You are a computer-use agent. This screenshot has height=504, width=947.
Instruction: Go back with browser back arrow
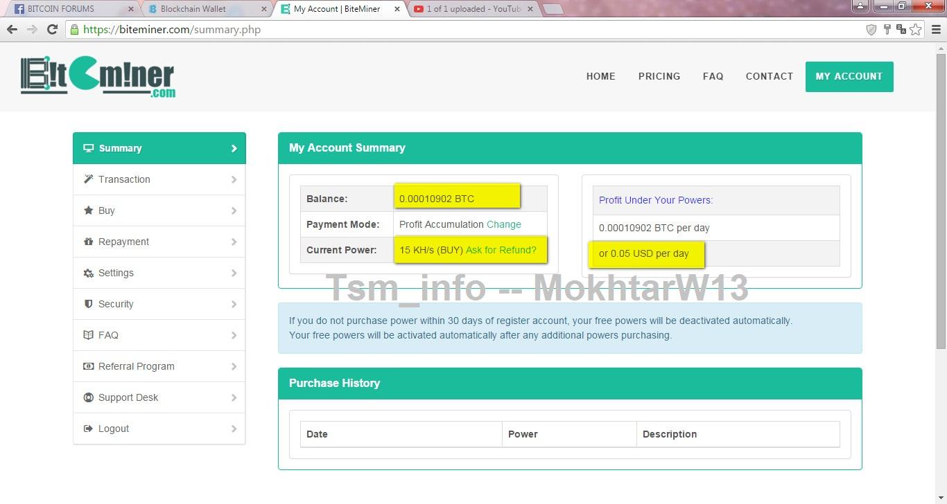[x=12, y=29]
